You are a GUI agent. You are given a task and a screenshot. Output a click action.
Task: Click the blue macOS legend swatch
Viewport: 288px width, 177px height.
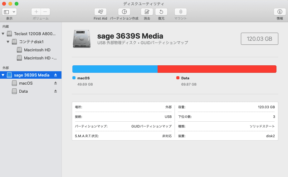(x=74, y=78)
